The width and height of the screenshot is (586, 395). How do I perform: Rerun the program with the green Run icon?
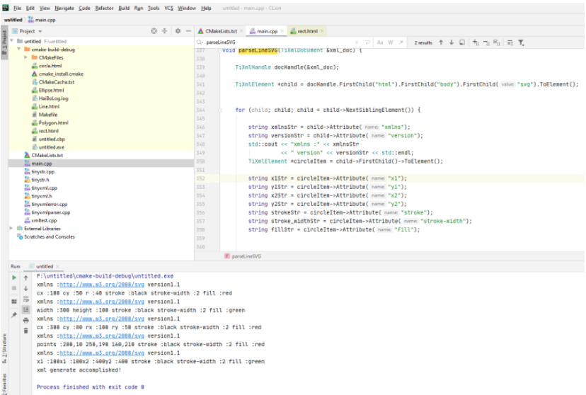(x=14, y=277)
